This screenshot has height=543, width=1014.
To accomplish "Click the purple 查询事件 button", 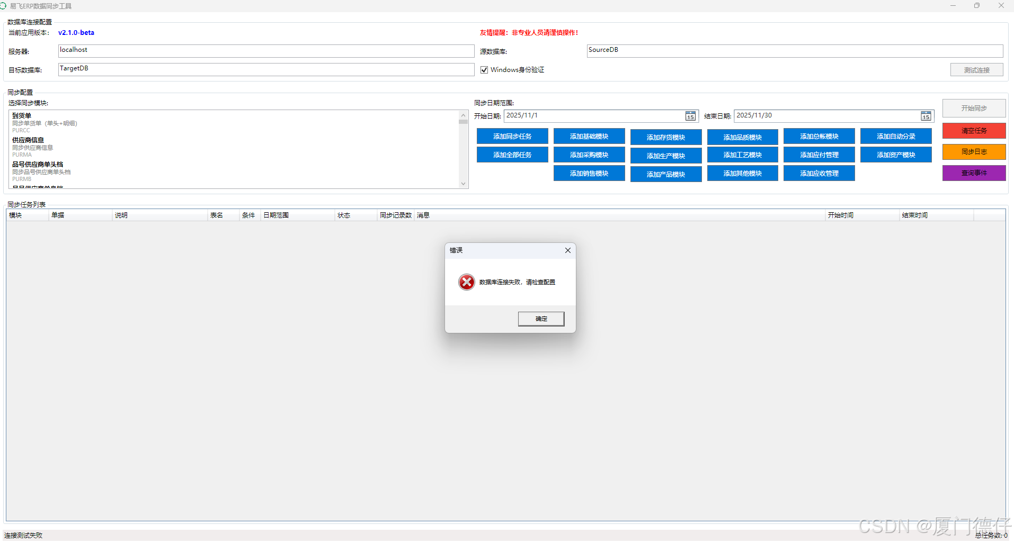I will tap(974, 173).
